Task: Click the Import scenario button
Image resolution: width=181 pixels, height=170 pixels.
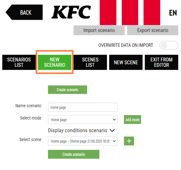Action: 99,30
